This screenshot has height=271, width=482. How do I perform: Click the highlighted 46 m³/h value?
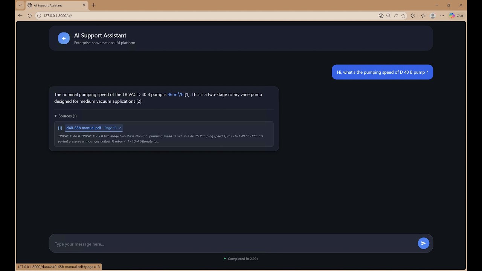click(x=175, y=94)
